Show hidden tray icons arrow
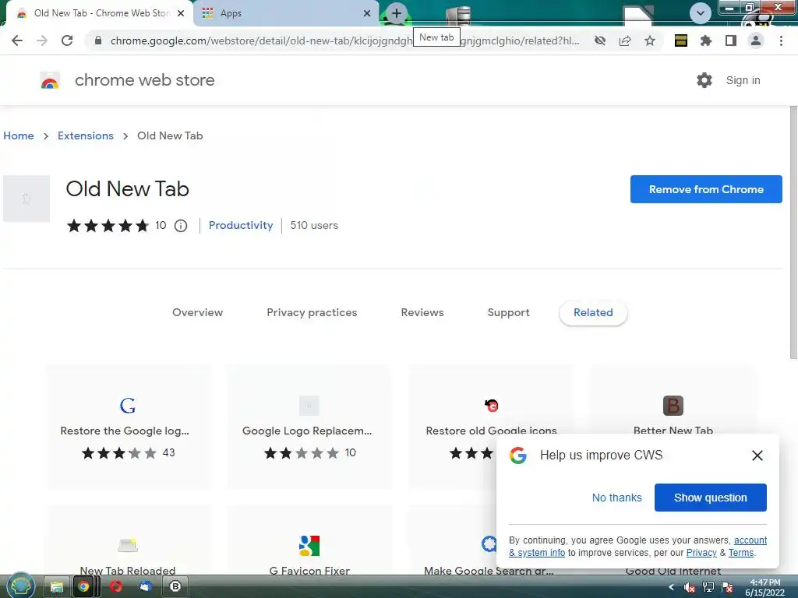798x598 pixels. click(671, 587)
